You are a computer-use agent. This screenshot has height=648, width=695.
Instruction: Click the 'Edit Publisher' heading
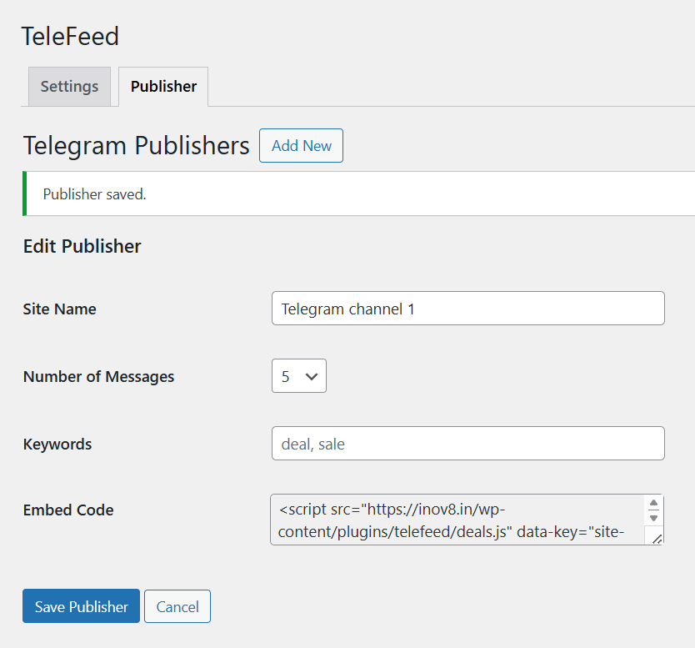82,246
